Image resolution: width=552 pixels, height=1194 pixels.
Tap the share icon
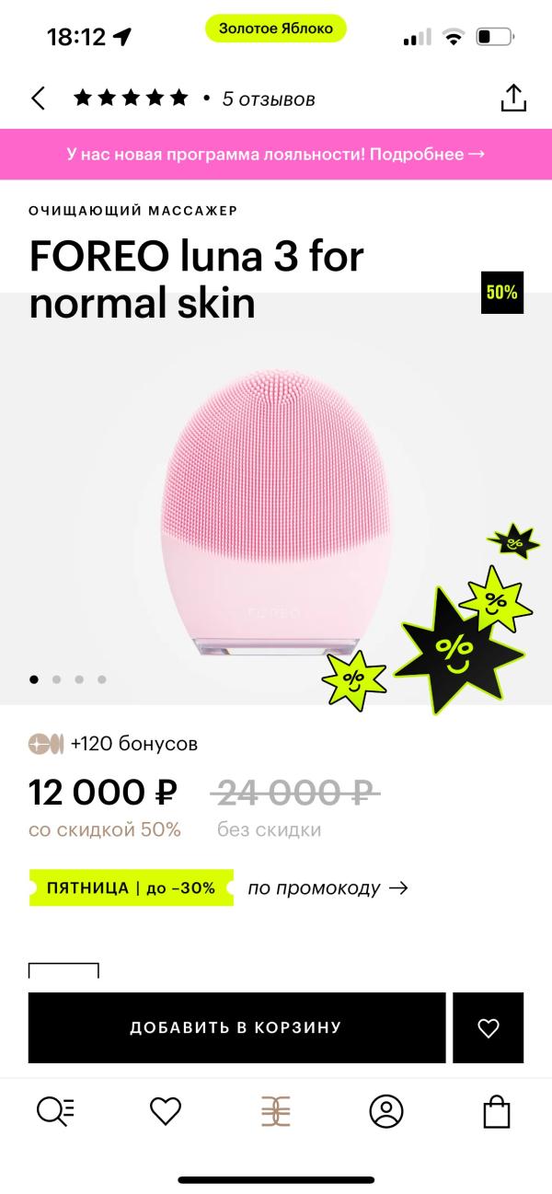pyautogui.click(x=512, y=98)
